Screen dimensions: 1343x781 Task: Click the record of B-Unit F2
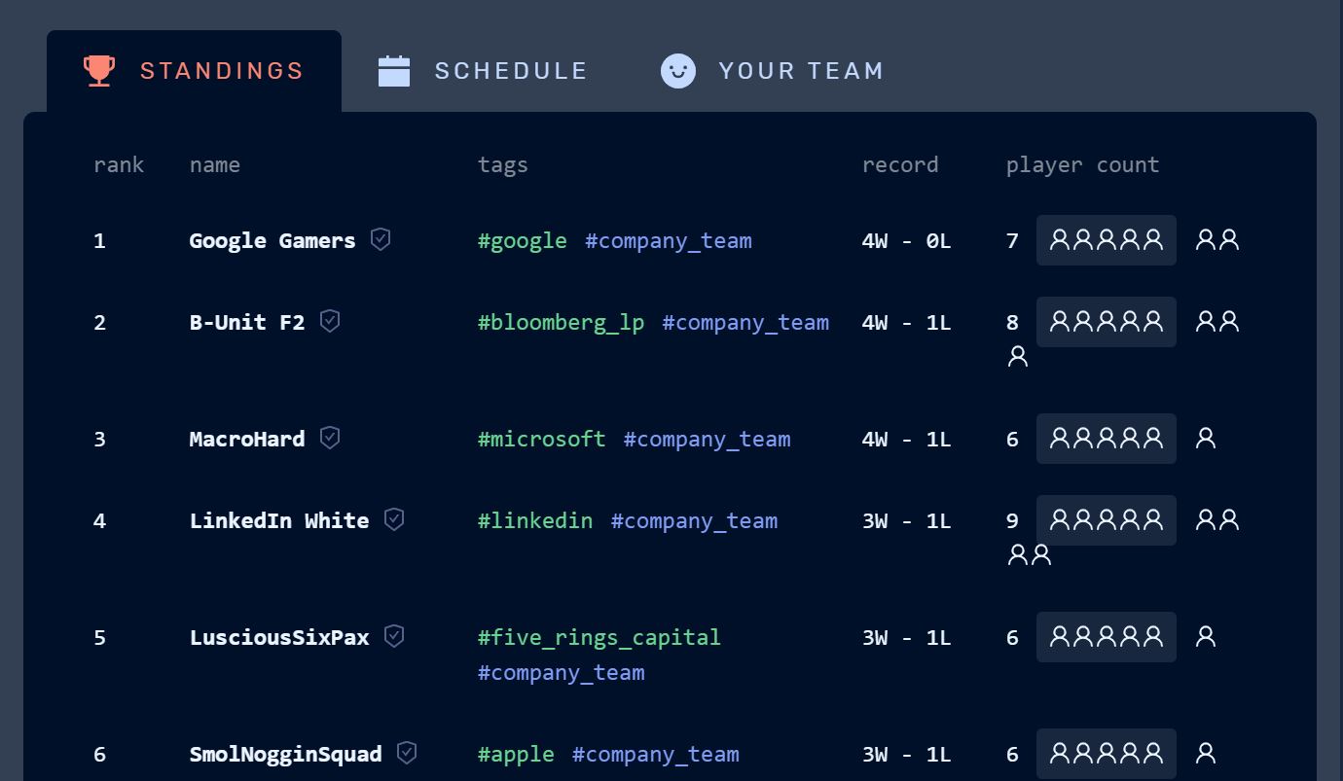pos(906,323)
